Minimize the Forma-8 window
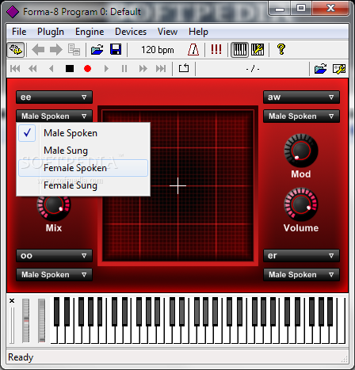 coord(280,9)
